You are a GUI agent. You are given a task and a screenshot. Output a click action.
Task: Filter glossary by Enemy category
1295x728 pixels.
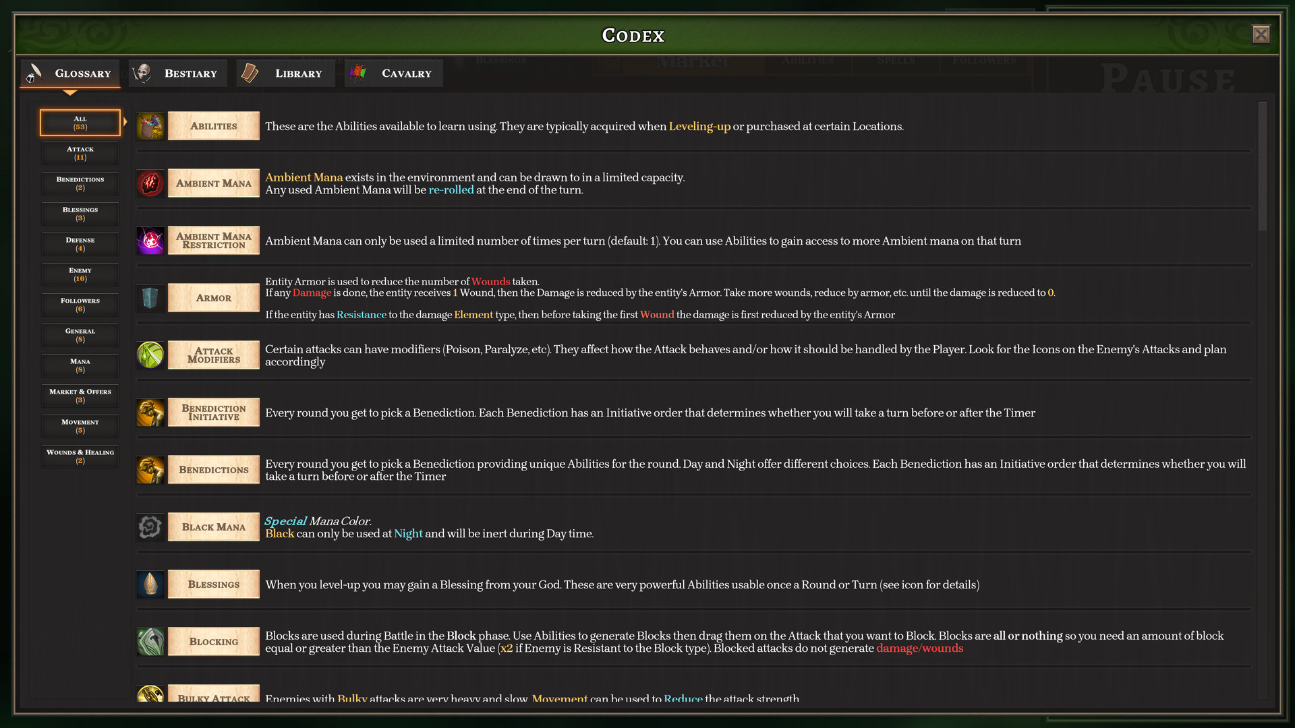coord(80,274)
